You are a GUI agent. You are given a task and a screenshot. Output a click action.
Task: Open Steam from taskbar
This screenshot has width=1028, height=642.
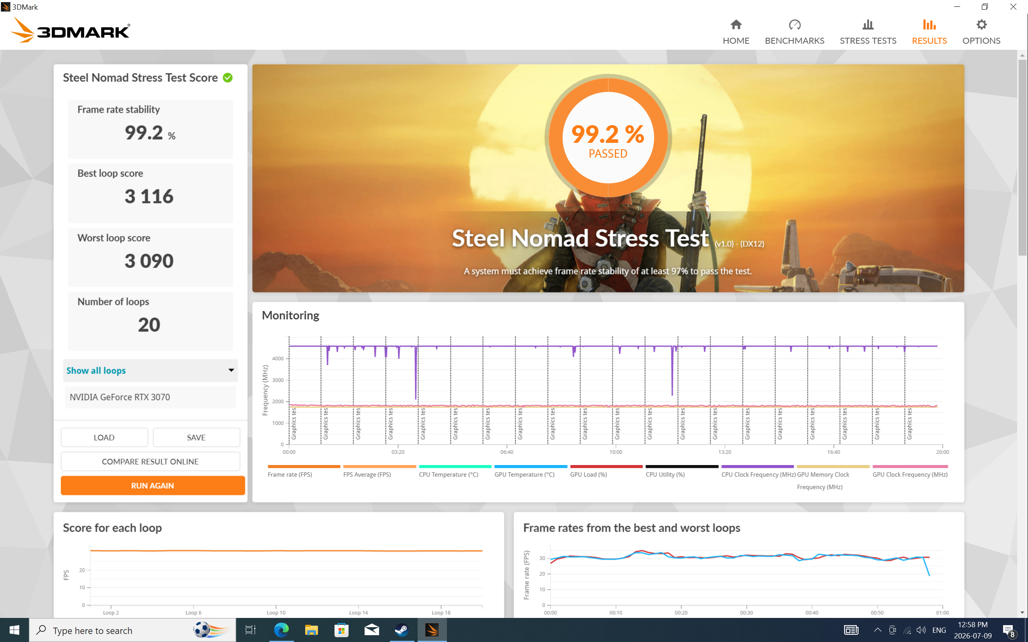402,630
